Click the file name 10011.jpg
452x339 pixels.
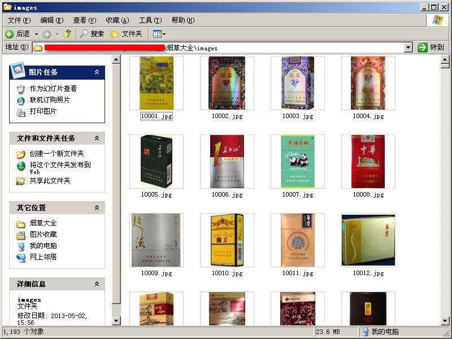click(298, 273)
